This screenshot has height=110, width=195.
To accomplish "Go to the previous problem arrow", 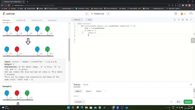I will (x=87, y=14).
